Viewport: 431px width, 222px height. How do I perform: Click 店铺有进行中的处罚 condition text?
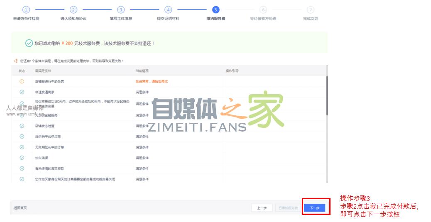click(x=49, y=82)
